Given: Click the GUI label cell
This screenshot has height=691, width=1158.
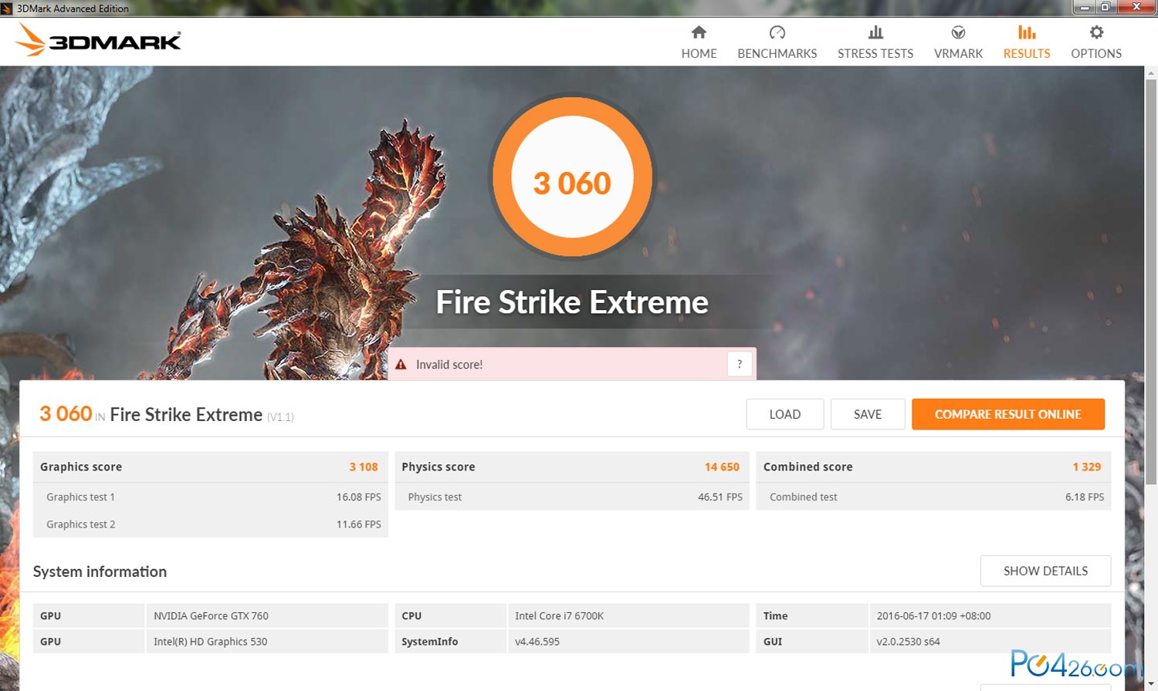Looking at the screenshot, I should [812, 642].
